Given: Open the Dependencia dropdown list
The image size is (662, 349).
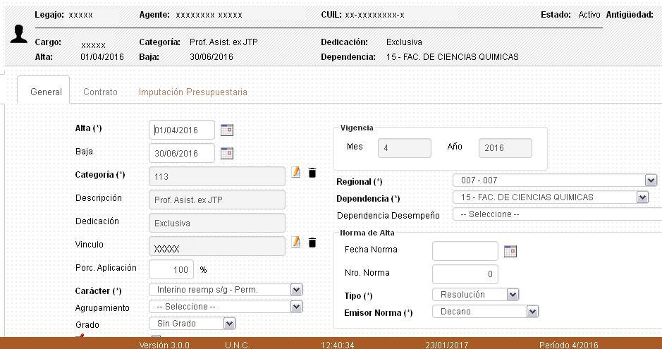Looking at the screenshot, I should coord(642,197).
